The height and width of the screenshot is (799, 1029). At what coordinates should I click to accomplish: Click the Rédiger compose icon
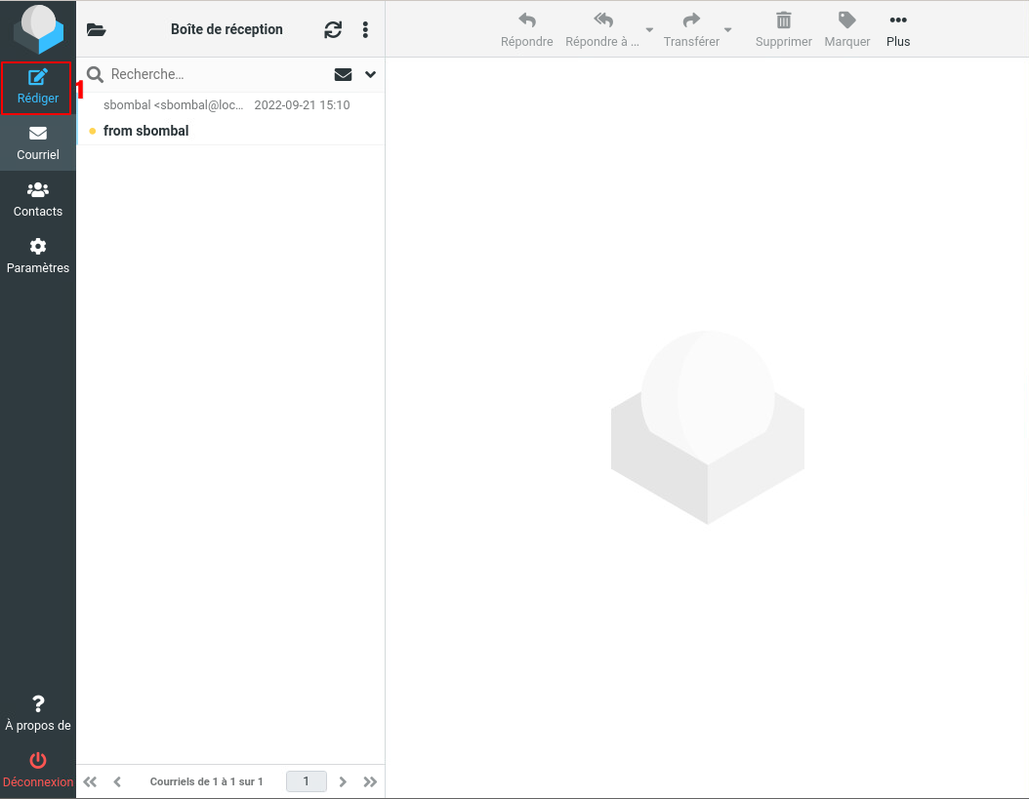38,78
